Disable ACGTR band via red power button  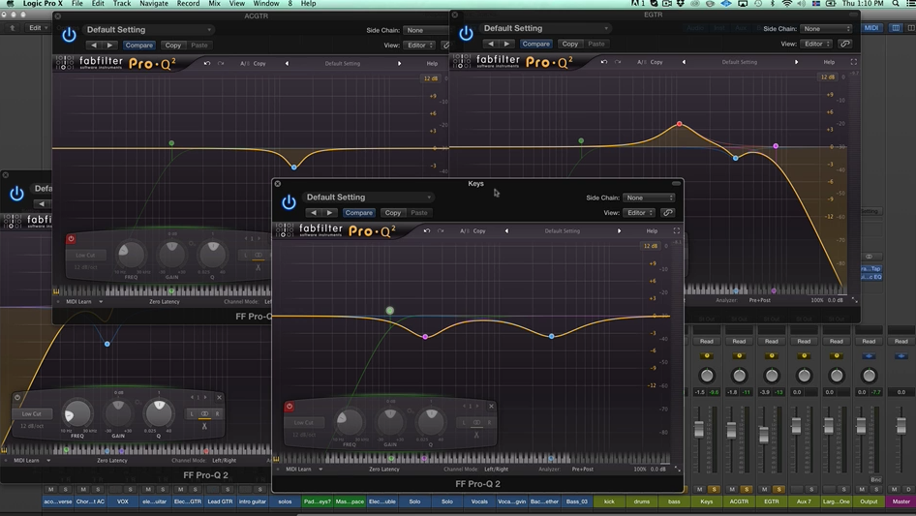pyautogui.click(x=71, y=238)
